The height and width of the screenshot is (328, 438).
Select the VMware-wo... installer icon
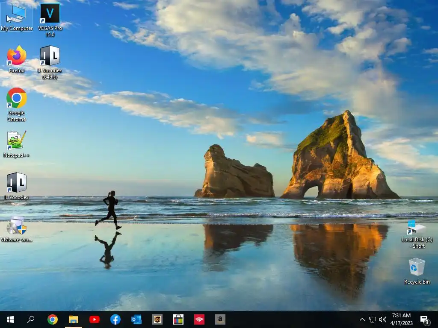17,229
